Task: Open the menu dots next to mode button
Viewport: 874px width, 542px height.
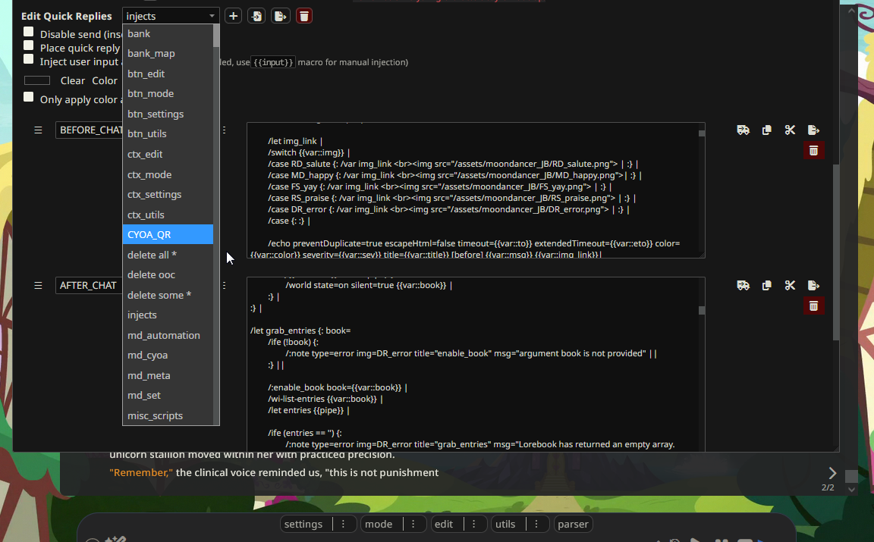Action: pyautogui.click(x=413, y=524)
